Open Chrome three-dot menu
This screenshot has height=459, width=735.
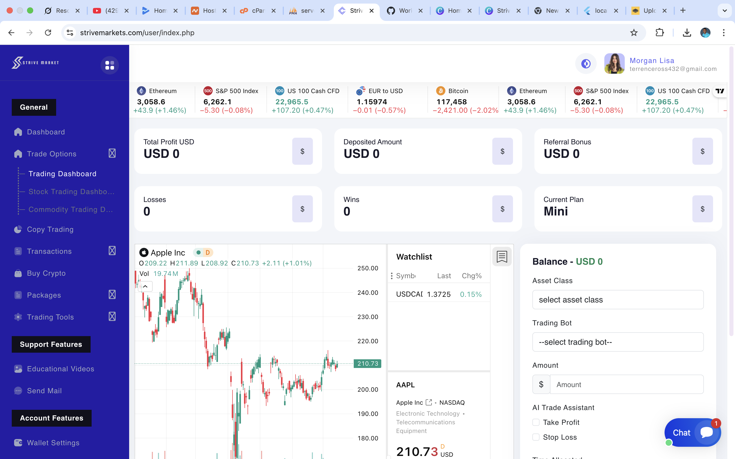[x=724, y=32]
